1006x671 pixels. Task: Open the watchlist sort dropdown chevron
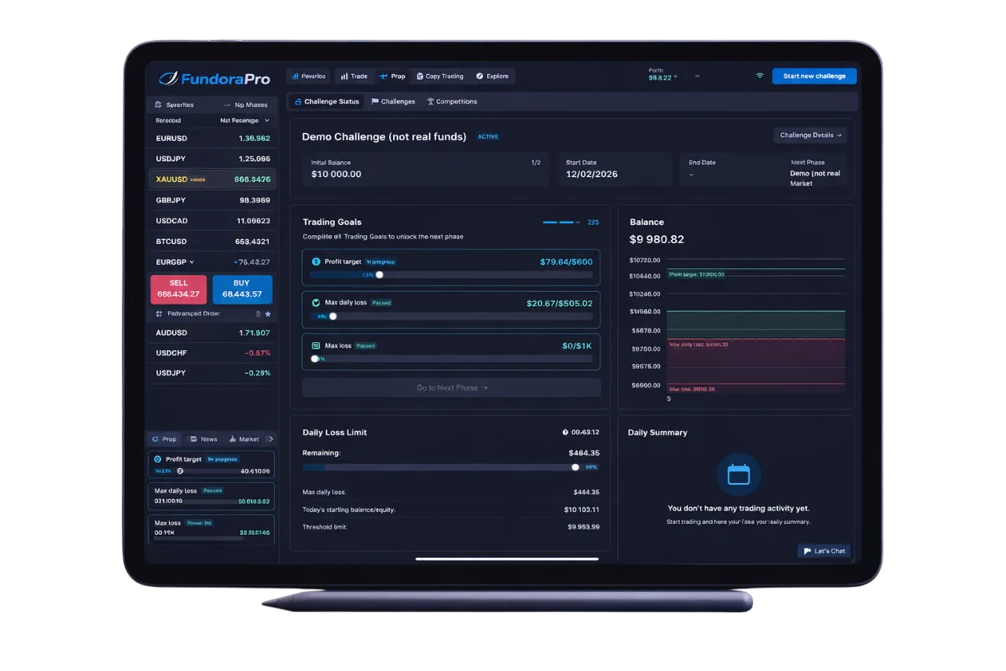(x=267, y=120)
